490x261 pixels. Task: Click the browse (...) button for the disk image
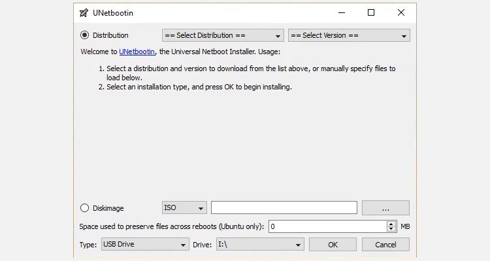click(x=385, y=208)
